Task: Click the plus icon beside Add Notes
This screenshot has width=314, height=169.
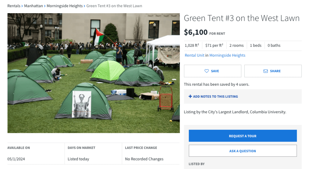Action: click(190, 96)
